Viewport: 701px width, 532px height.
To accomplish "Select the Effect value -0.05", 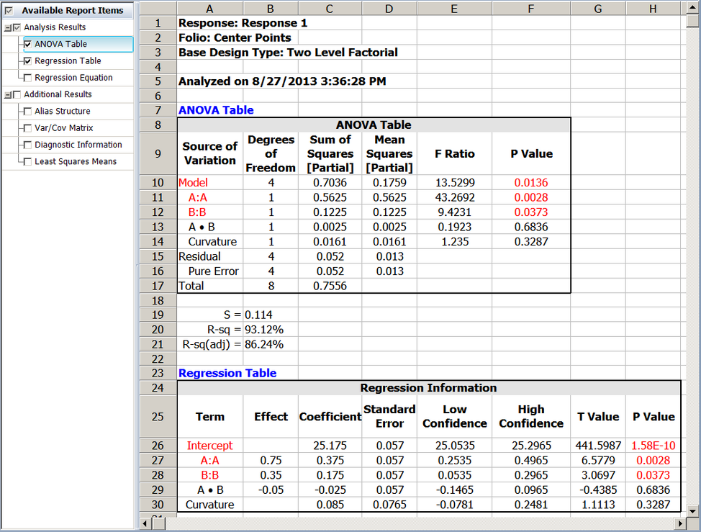I will pyautogui.click(x=271, y=490).
